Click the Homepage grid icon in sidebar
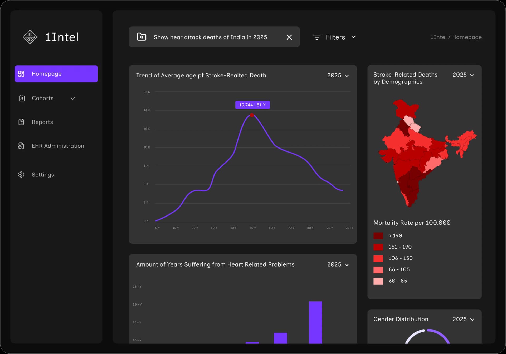The height and width of the screenshot is (354, 506). point(21,74)
